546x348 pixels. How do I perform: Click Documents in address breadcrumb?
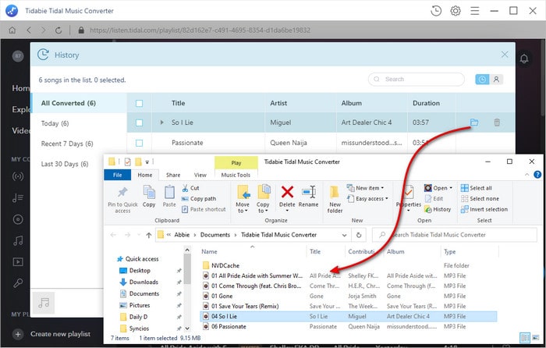coord(214,235)
